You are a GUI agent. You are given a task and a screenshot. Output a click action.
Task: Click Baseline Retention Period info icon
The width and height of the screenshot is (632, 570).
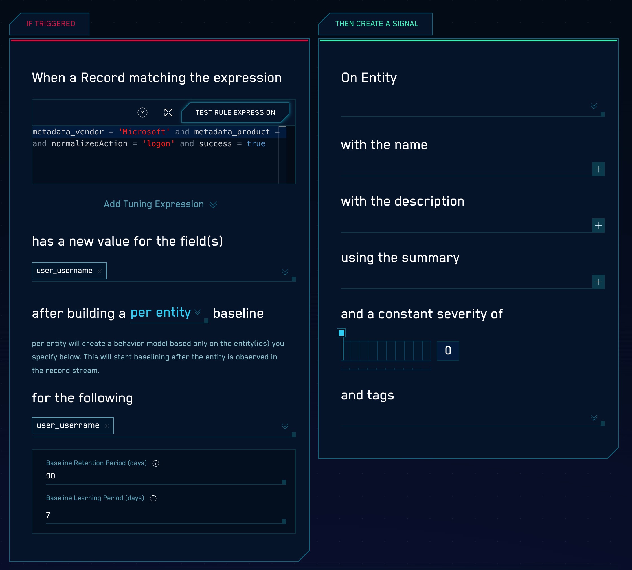[x=156, y=463]
